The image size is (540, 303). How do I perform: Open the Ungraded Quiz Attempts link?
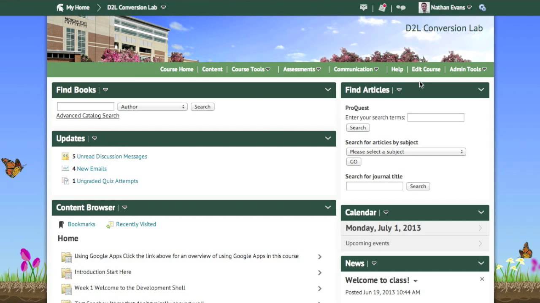(107, 181)
